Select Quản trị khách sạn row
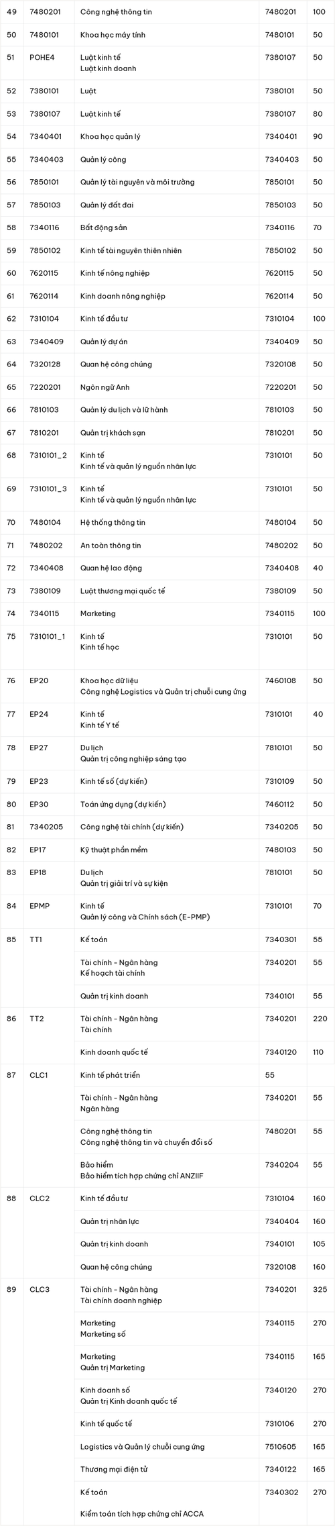The width and height of the screenshot is (335, 1526). pos(167,433)
